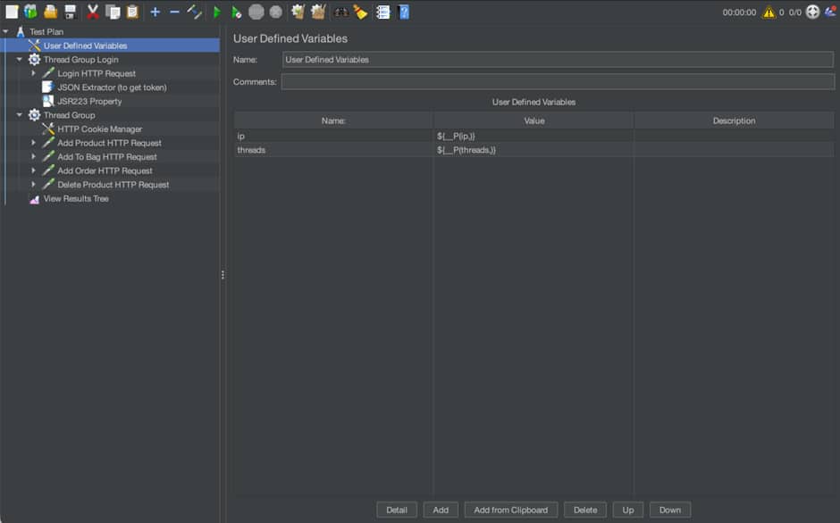Click the Clear All icon

(317, 12)
